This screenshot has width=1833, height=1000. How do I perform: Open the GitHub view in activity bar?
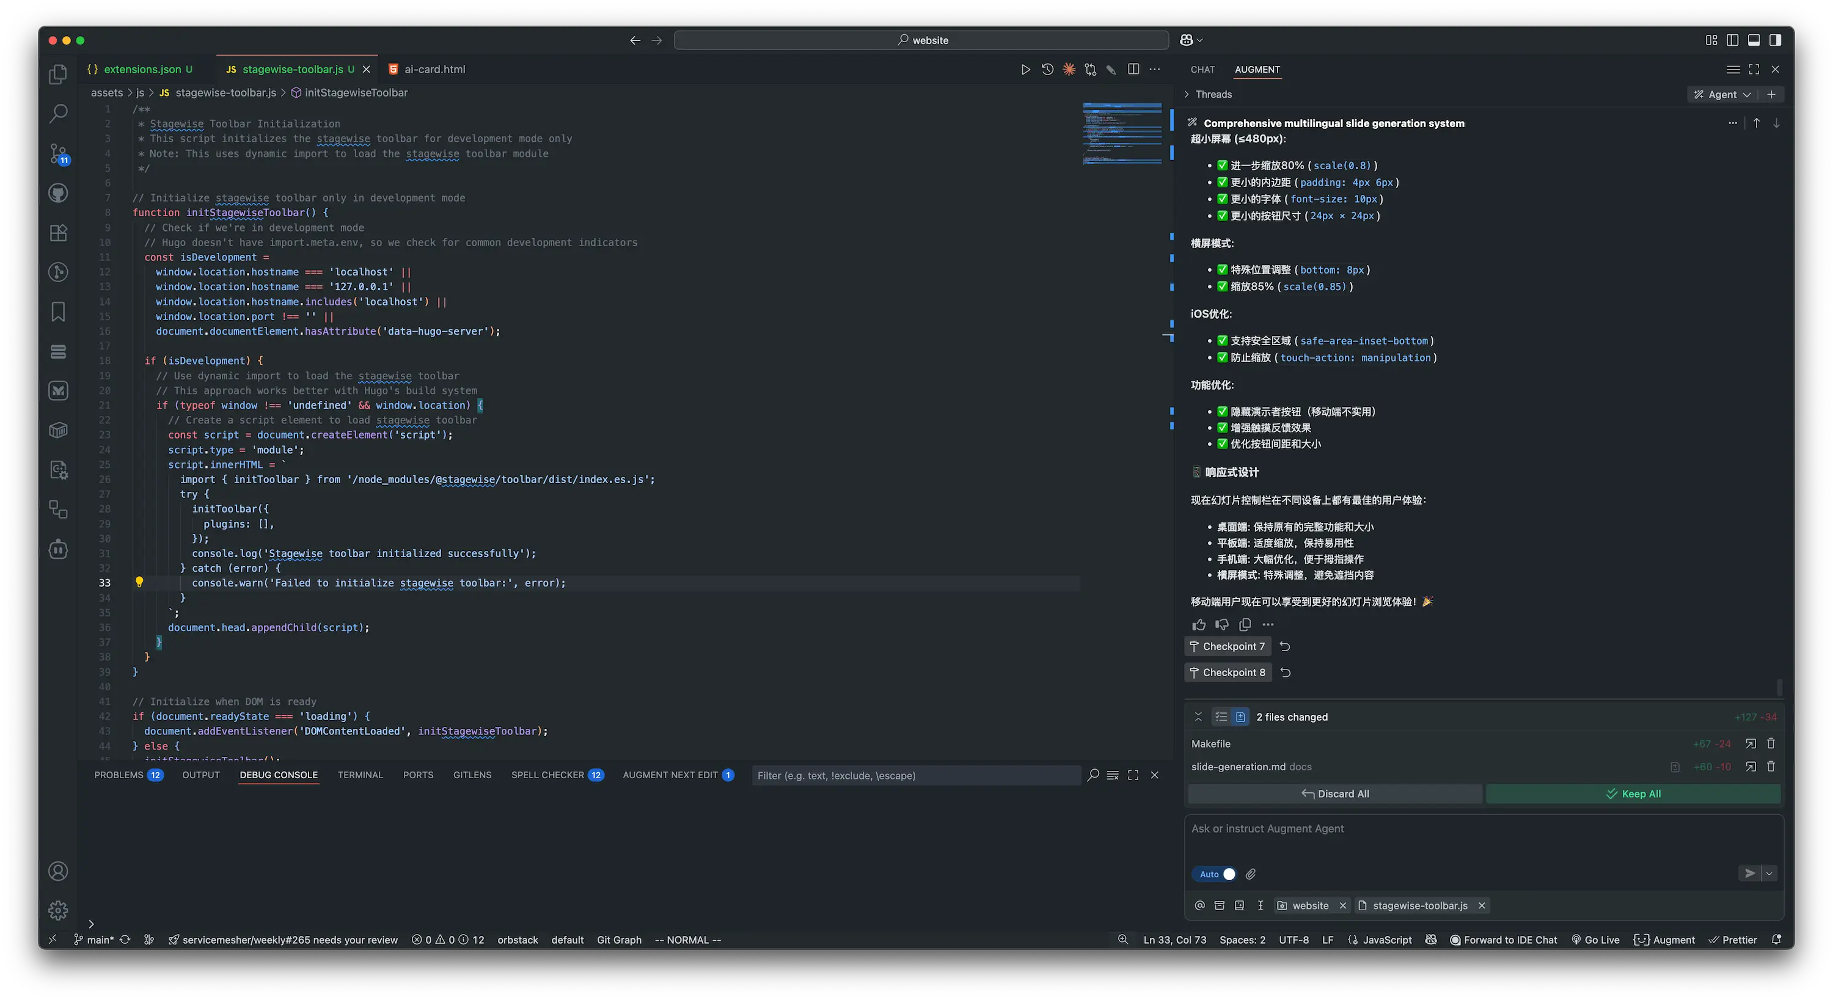click(x=58, y=193)
